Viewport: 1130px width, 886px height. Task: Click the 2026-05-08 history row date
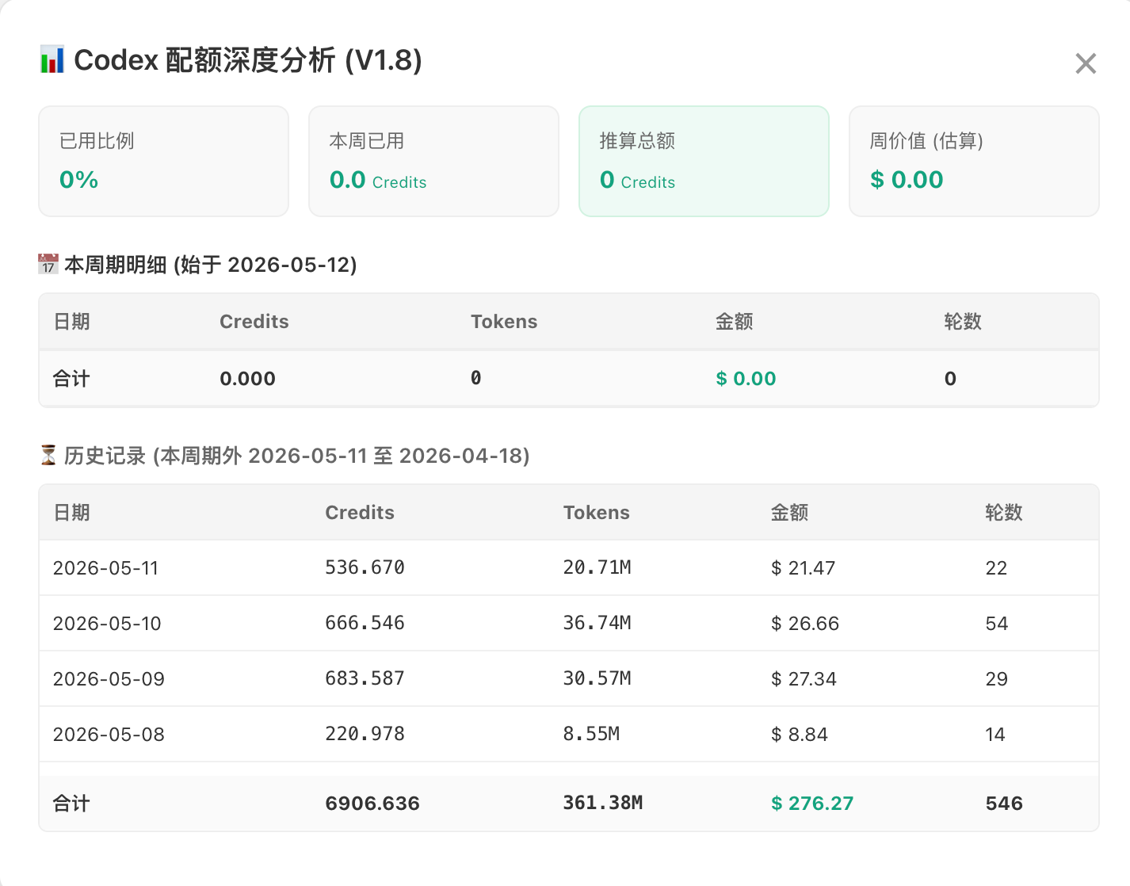(109, 735)
